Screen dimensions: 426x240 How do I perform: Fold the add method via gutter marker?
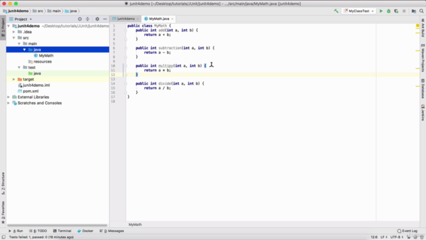(x=126, y=31)
